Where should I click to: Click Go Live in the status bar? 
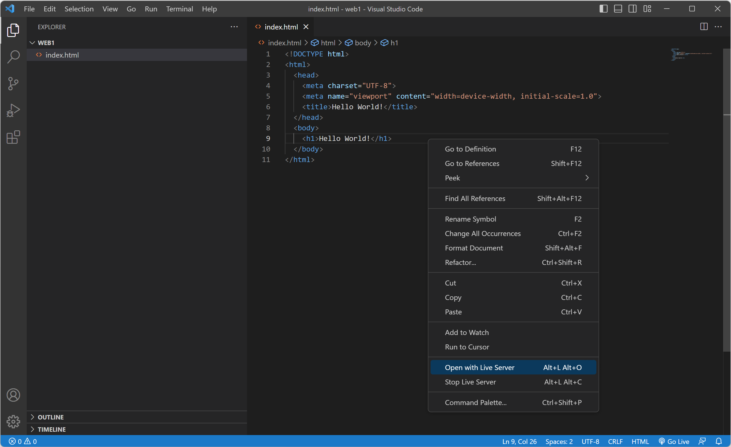[674, 441]
